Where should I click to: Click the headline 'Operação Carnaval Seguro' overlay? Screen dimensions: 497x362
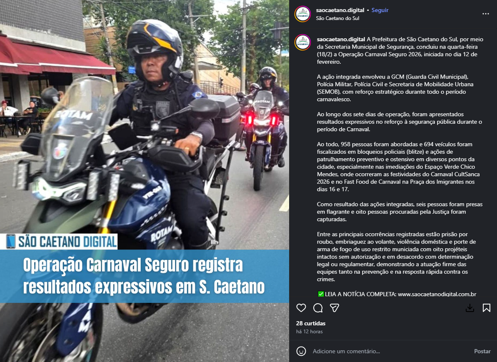(x=144, y=276)
